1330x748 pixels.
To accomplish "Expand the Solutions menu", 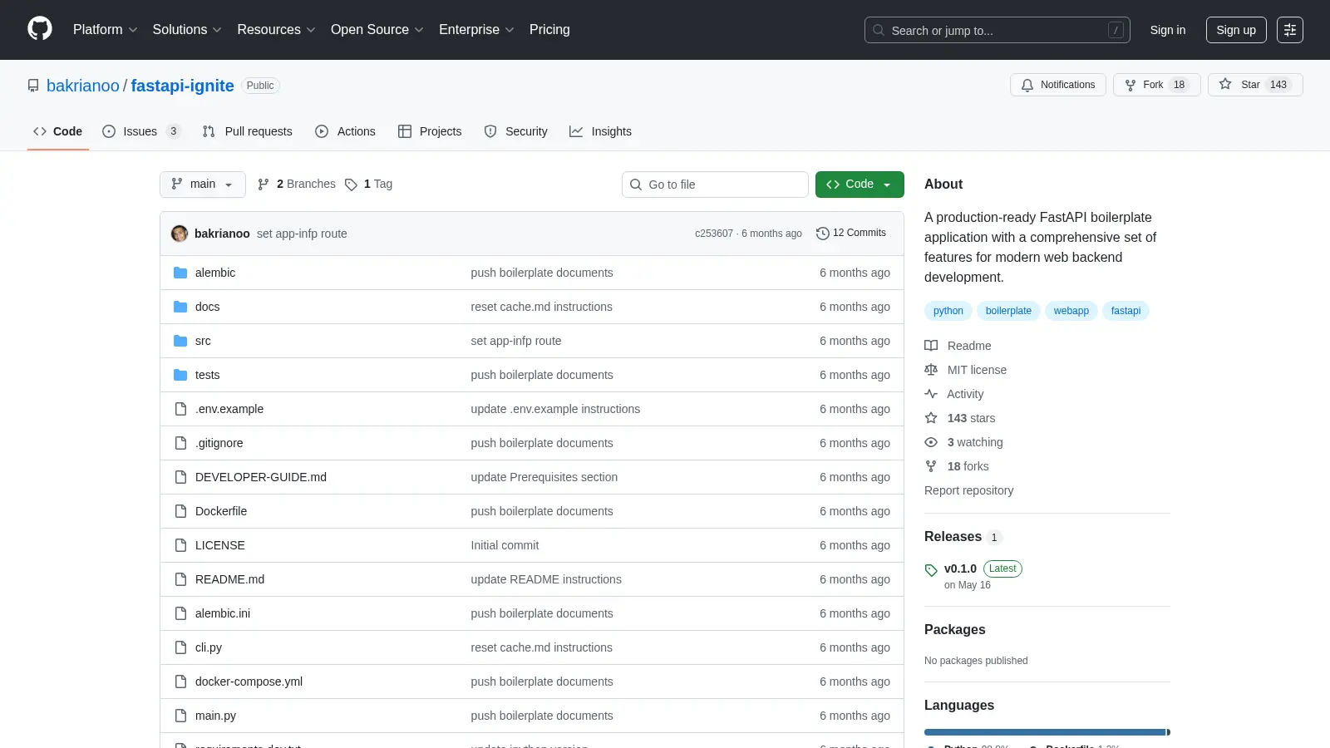I will [x=187, y=30].
